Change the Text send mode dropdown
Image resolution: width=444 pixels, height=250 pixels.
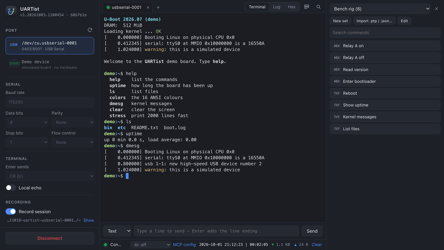click(x=117, y=231)
